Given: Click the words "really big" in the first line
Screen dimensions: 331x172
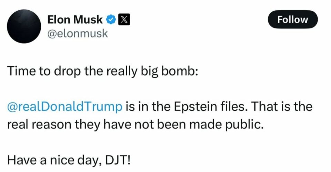Looking at the screenshot, I should point(132,71).
